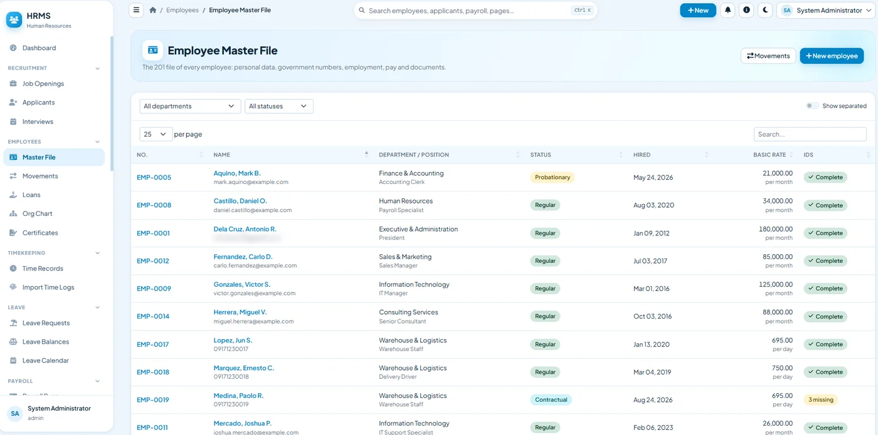The image size is (878, 435).
Task: Sort table by Status column
Action: pyautogui.click(x=577, y=155)
